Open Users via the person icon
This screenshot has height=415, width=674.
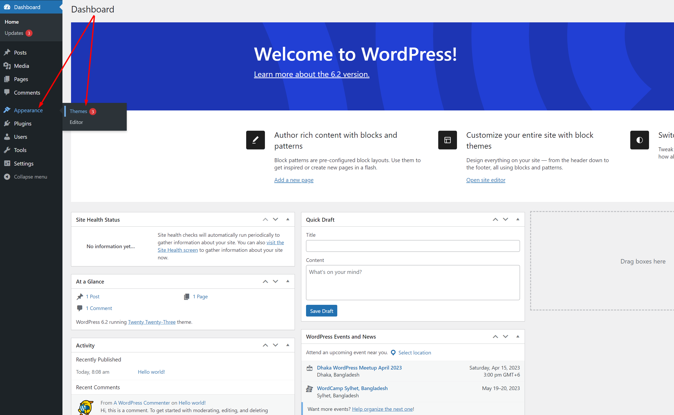[x=7, y=137]
